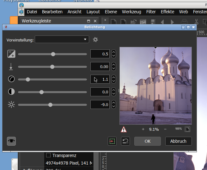Float the Werkzeugleiste panel
The image size is (207, 170).
click(x=88, y=21)
